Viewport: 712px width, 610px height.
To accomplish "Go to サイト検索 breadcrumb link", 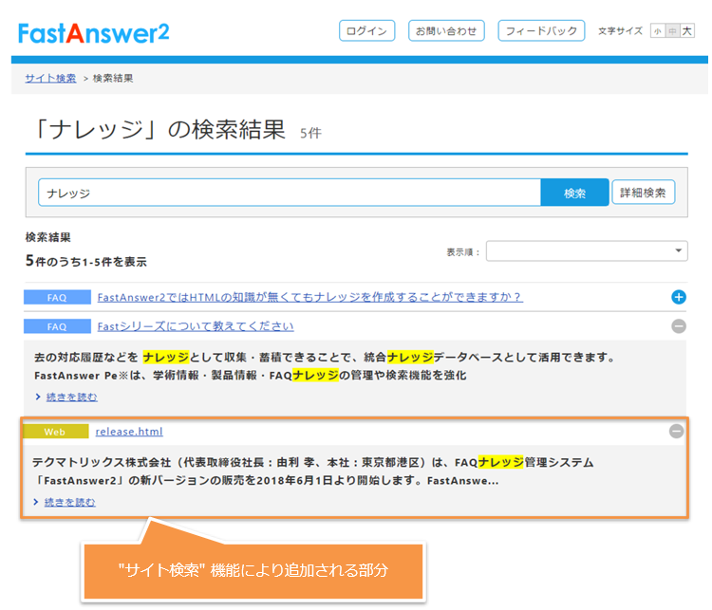I will click(50, 78).
